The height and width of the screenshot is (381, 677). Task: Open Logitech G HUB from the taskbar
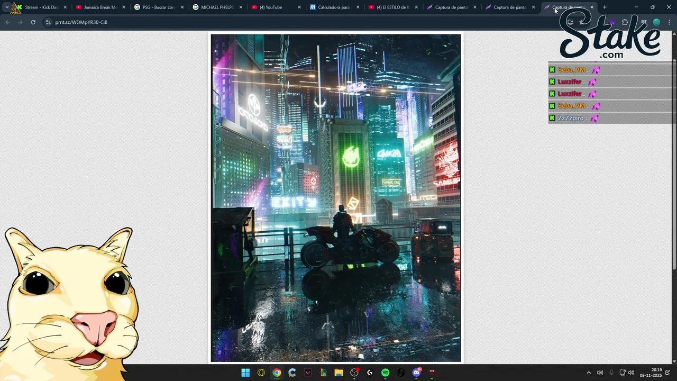click(370, 373)
